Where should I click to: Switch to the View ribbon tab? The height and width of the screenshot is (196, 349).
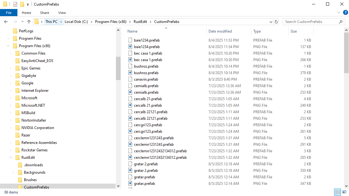pos(62,13)
